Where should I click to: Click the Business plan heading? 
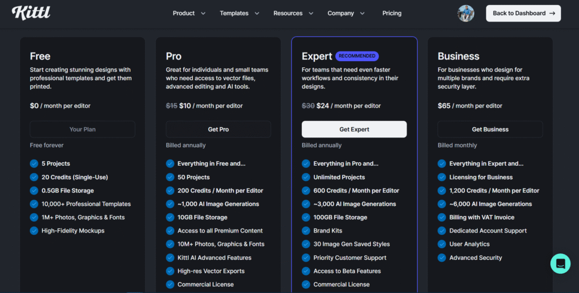coord(458,56)
